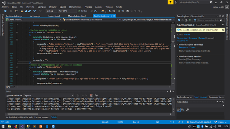Switch to the MasterAdmi.cshtml tab
This screenshot has width=230, height=129.
click(x=77, y=16)
